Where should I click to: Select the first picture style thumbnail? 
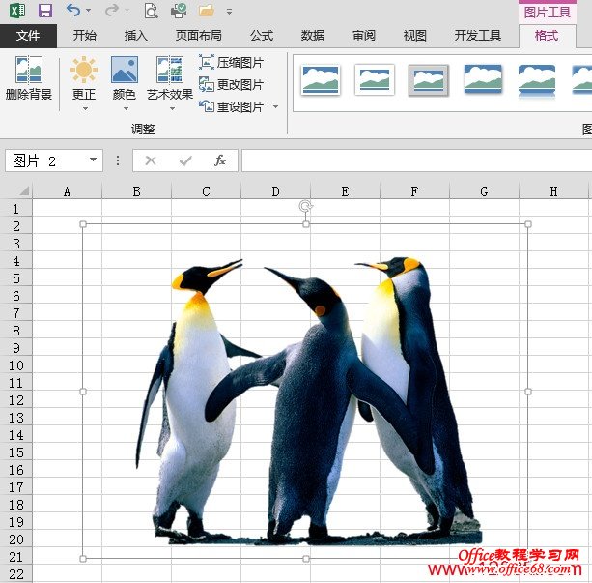click(x=321, y=79)
